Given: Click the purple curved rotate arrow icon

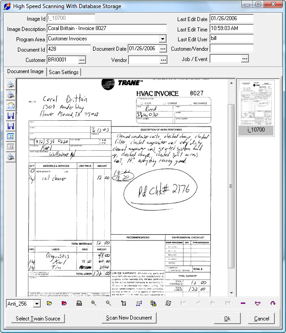Looking at the screenshot, I should [273, 303].
